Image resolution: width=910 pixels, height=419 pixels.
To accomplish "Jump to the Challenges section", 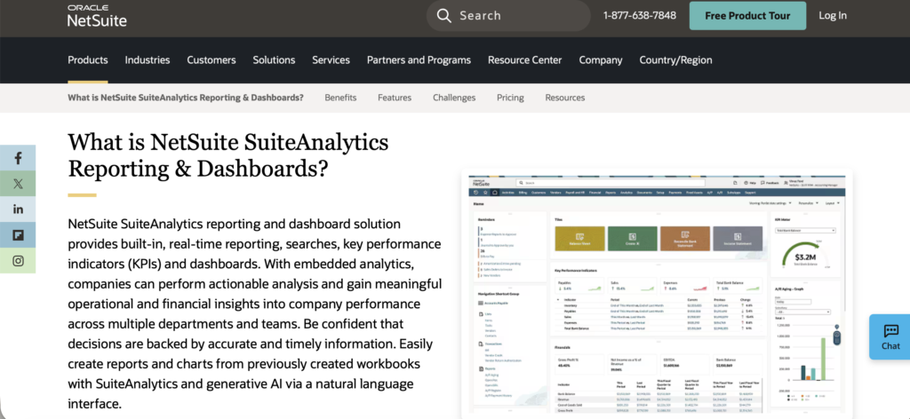I will 454,98.
